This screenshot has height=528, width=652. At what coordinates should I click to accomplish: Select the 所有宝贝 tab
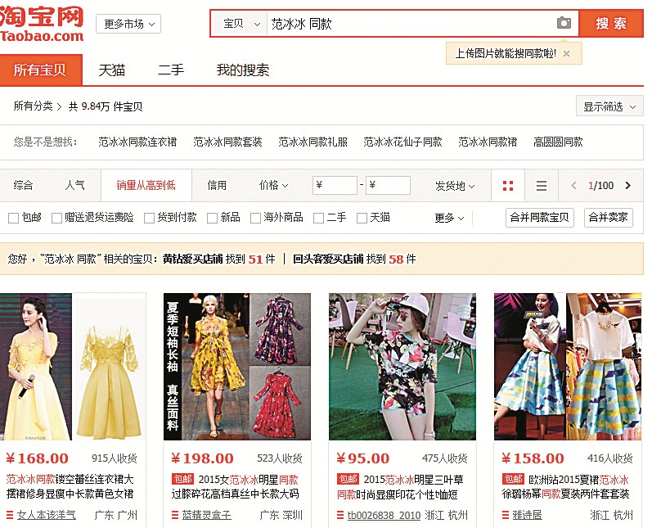pos(41,70)
